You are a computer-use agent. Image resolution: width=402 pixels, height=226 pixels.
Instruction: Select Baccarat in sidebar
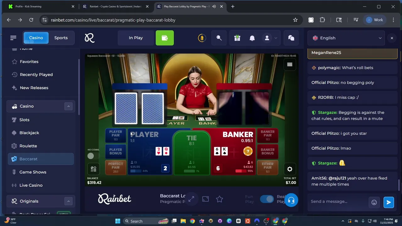(x=41, y=159)
